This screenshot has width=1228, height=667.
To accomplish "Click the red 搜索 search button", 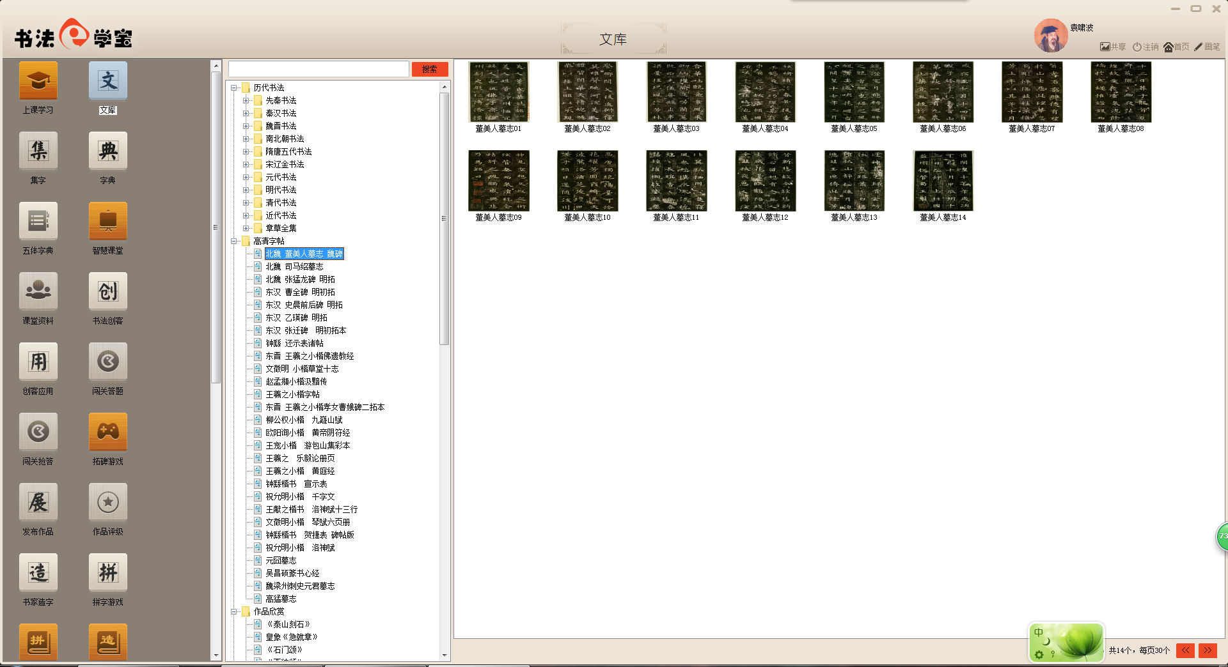I will click(430, 69).
